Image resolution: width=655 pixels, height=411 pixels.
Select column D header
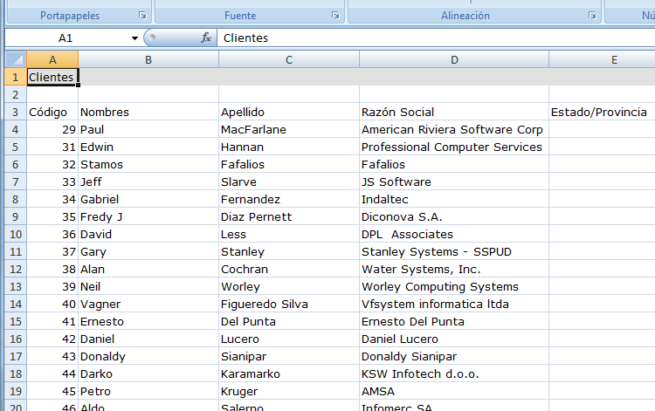pos(454,59)
